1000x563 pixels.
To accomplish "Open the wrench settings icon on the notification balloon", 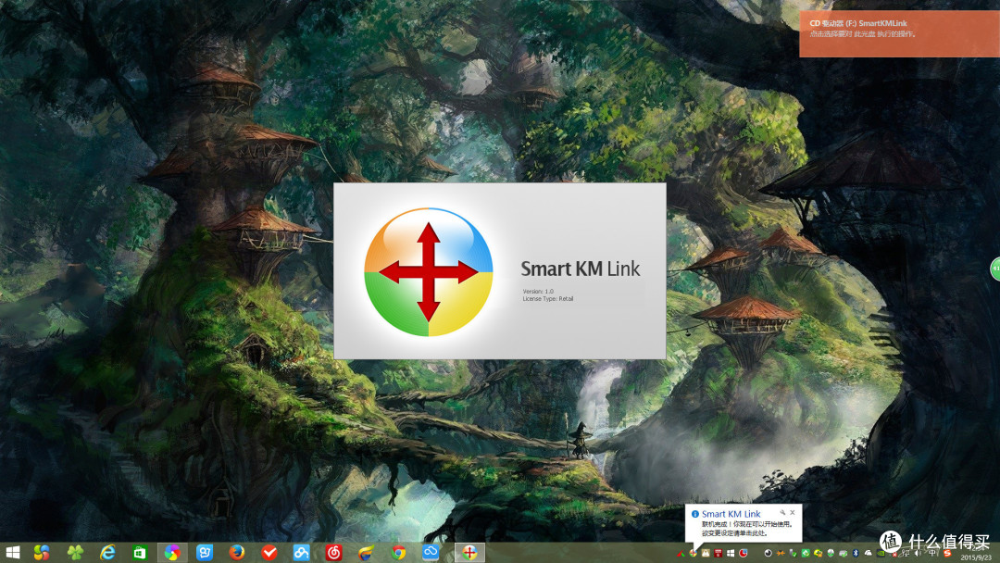I will pos(781,512).
